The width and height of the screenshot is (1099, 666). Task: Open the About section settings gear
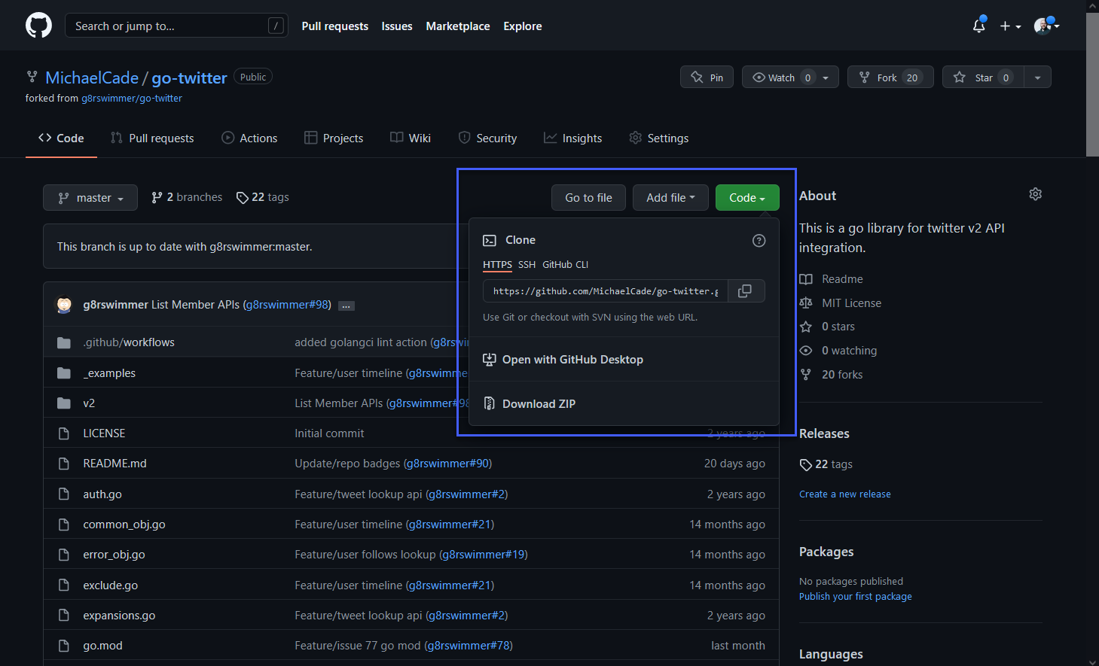pyautogui.click(x=1035, y=193)
